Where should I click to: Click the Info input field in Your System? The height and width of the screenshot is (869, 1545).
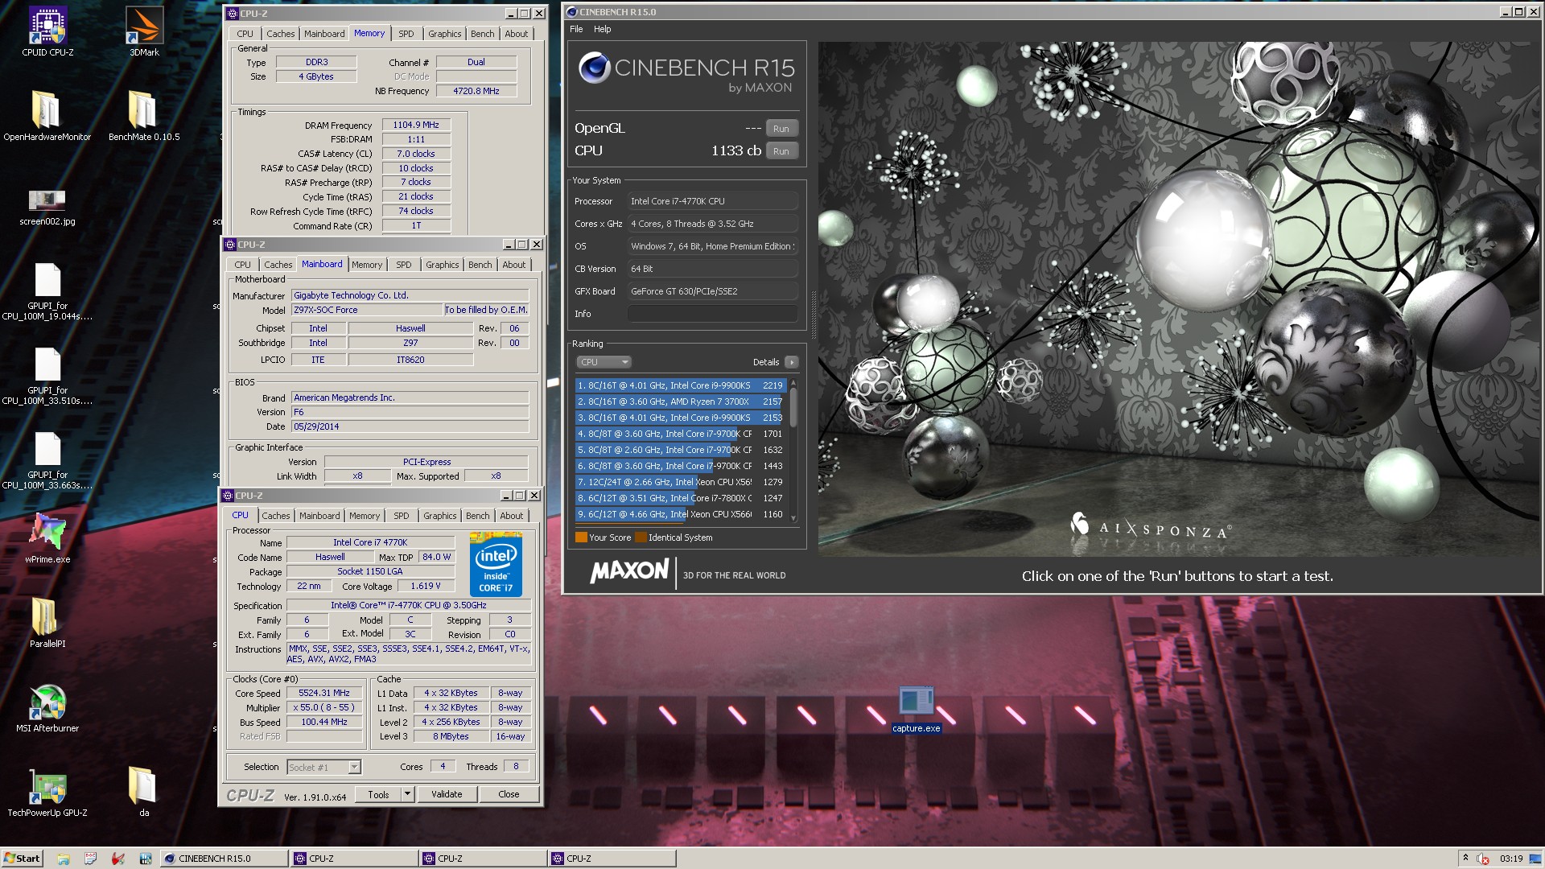point(713,314)
